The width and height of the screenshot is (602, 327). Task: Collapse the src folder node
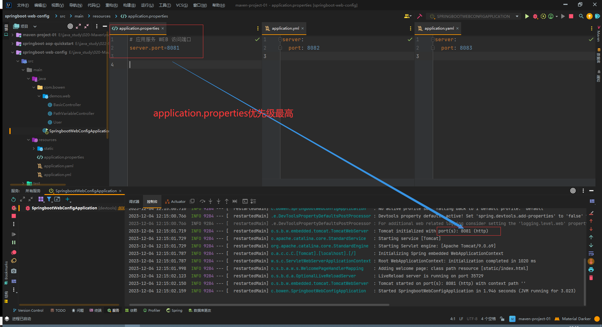(18, 61)
